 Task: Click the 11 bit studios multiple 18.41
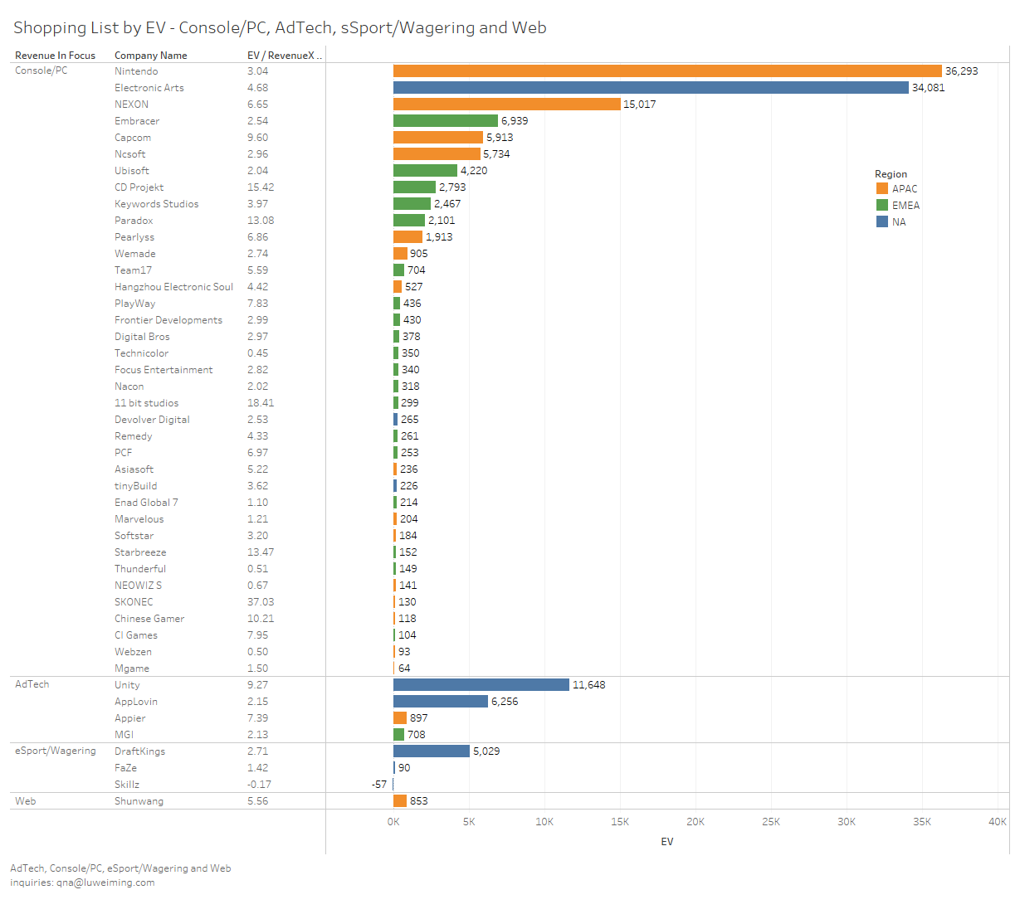pos(261,403)
